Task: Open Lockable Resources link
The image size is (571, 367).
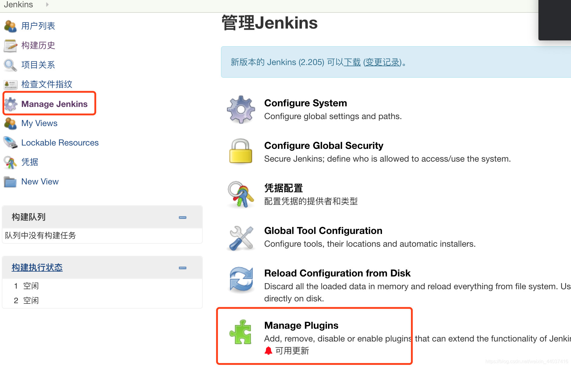Action: (x=60, y=143)
